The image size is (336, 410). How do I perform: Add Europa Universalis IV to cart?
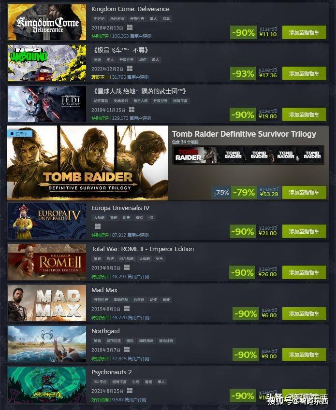[304, 231]
